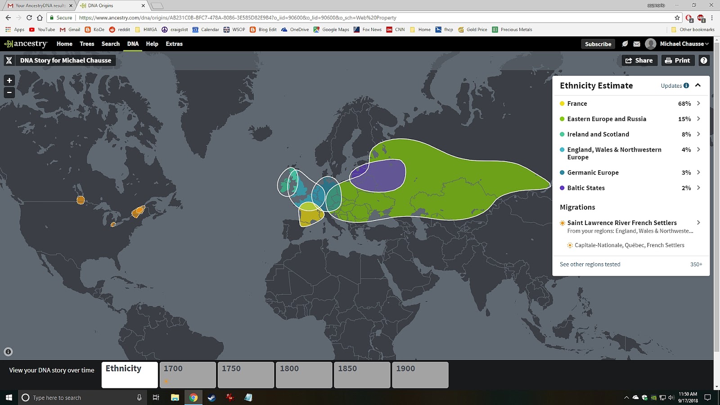The width and height of the screenshot is (720, 405).
Task: Click the DNA story helix icon
Action: click(x=9, y=60)
